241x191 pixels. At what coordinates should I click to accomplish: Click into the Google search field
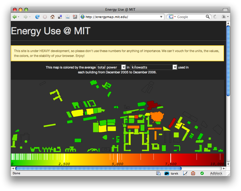tap(191, 17)
